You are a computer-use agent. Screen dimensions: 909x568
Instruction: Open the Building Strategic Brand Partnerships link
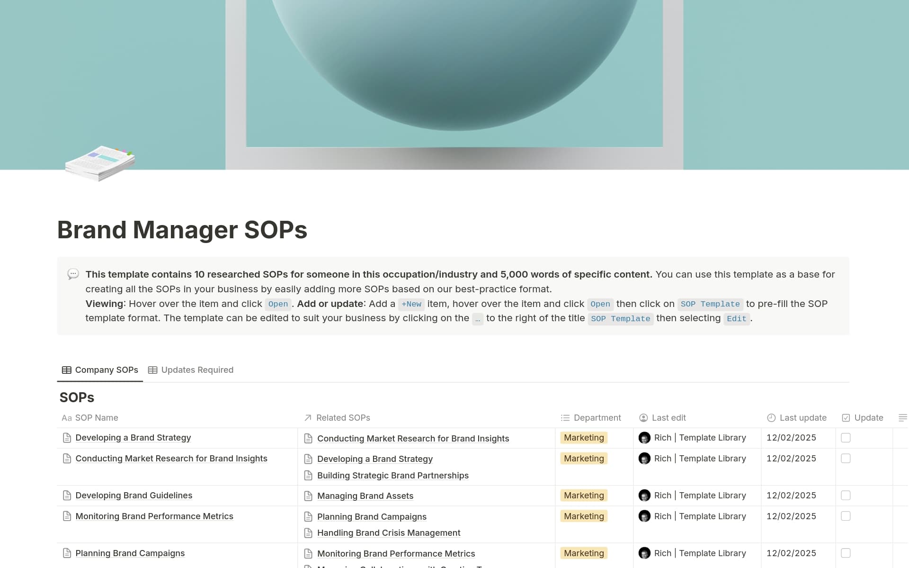[393, 475]
